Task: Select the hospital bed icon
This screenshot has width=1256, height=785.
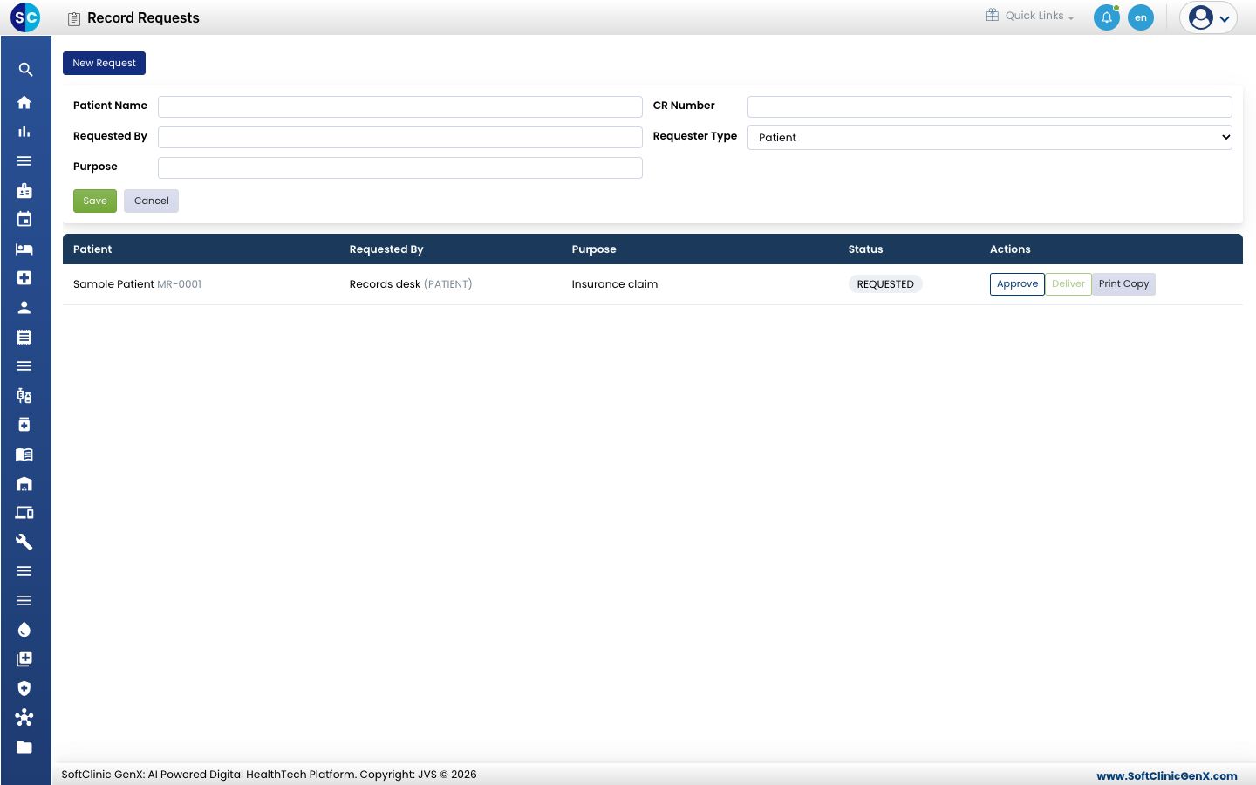Action: pos(24,249)
